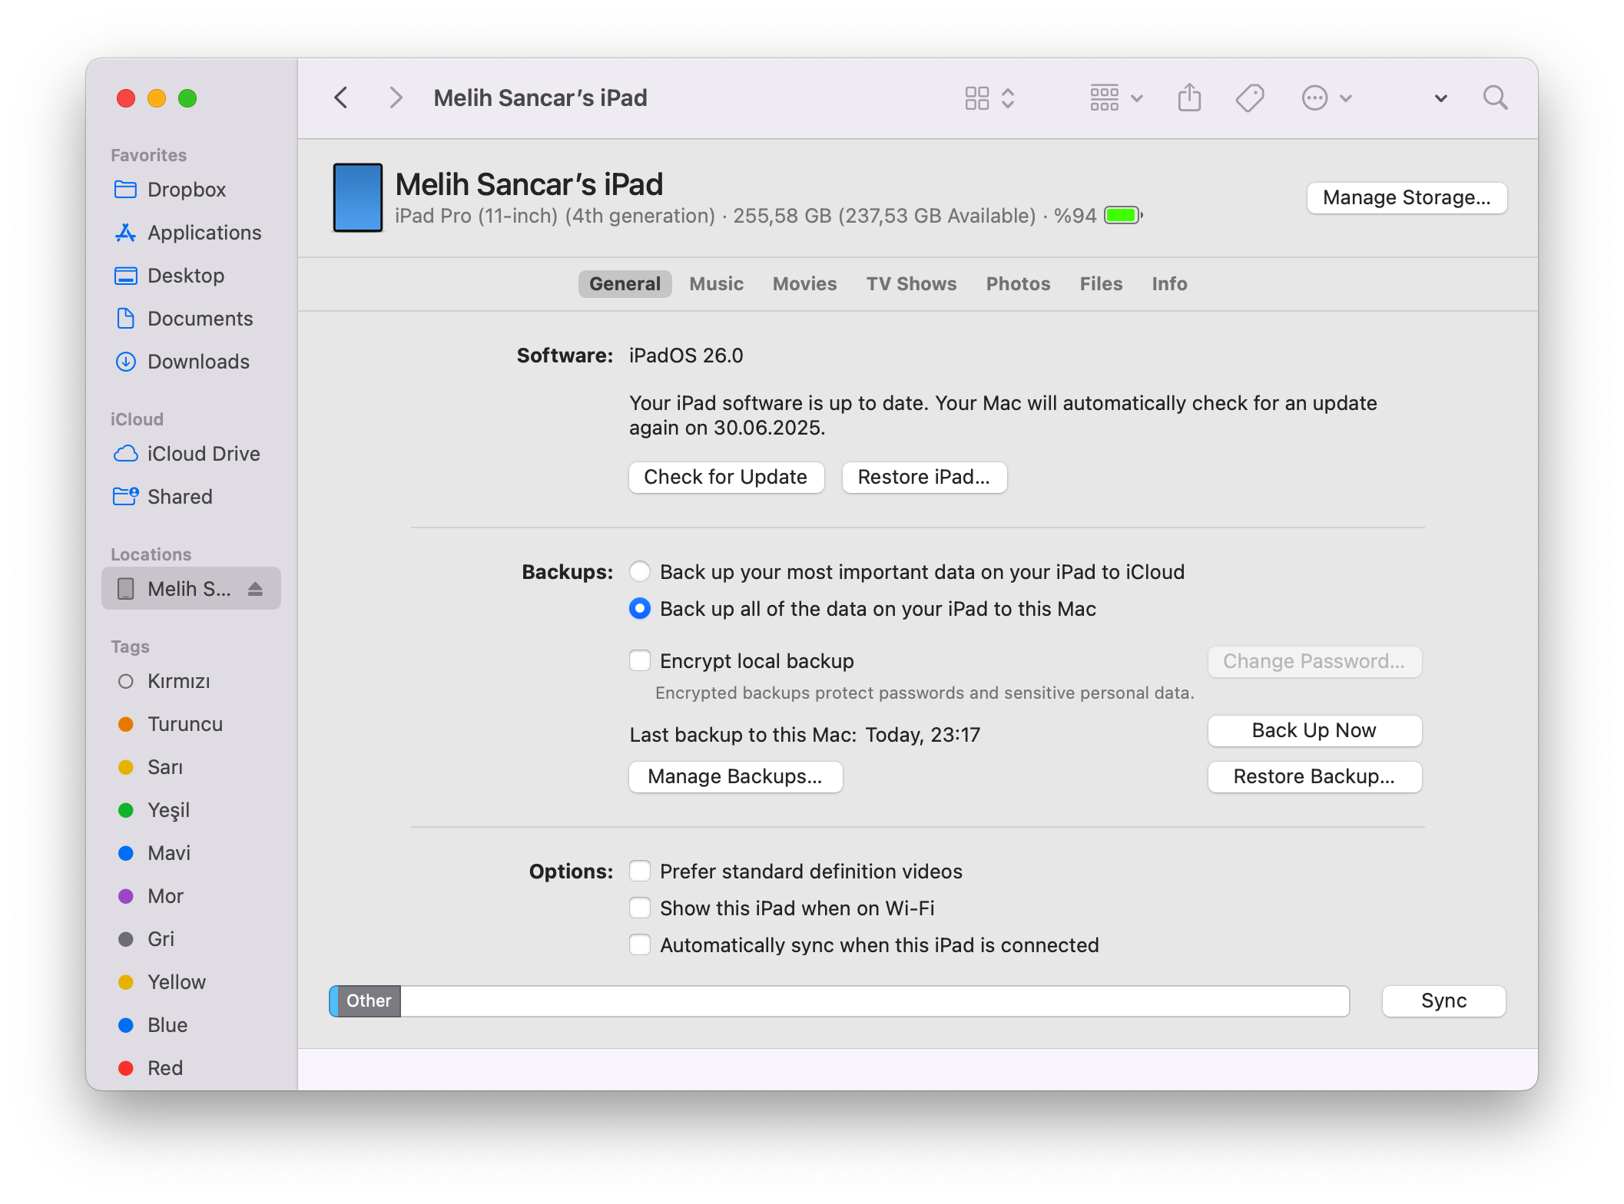Switch to the Files tab

(x=1100, y=284)
